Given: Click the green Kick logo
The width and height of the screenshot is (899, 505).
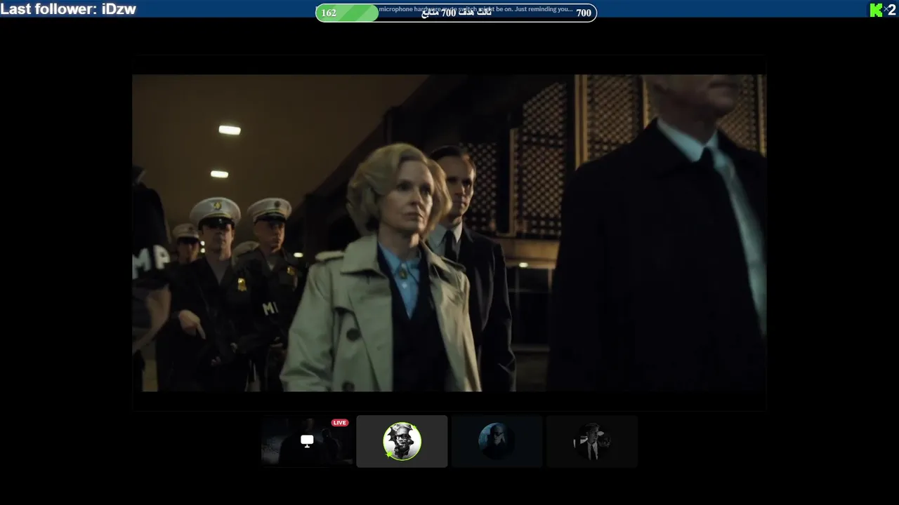Looking at the screenshot, I should 876,10.
